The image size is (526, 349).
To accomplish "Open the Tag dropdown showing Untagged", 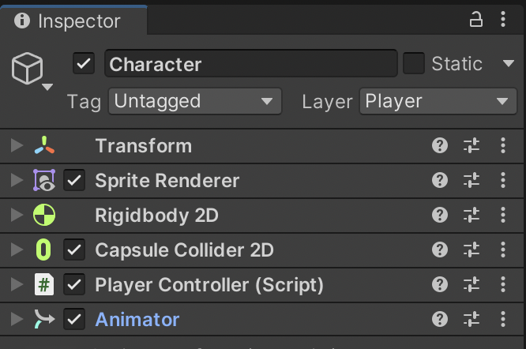I will pos(194,101).
